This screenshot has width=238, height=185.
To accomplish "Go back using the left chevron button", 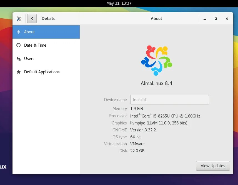I will pos(32,19).
